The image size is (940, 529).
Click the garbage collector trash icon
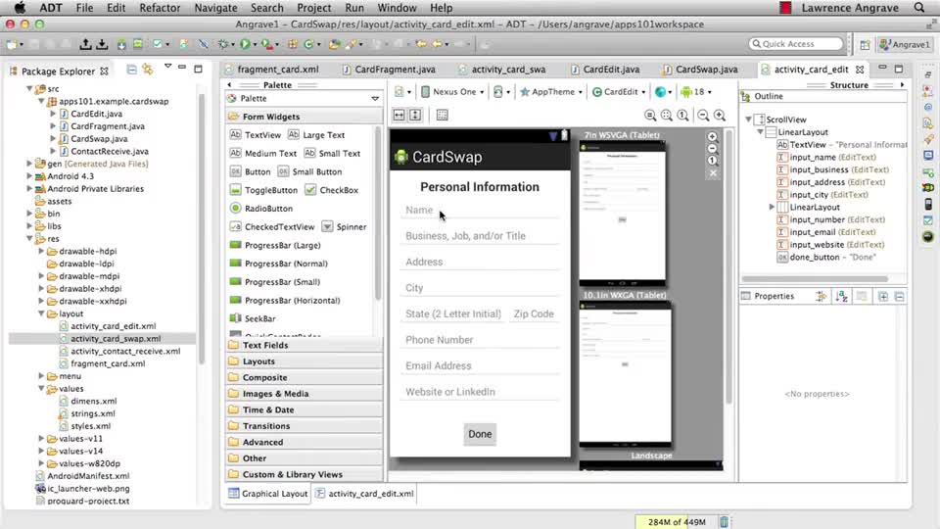[724, 522]
